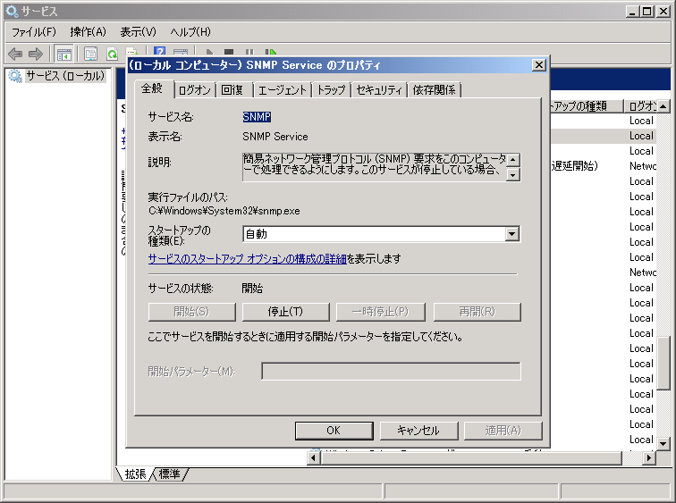Click the 遅延開始) cell in services list
The image size is (676, 503).
[x=575, y=166]
